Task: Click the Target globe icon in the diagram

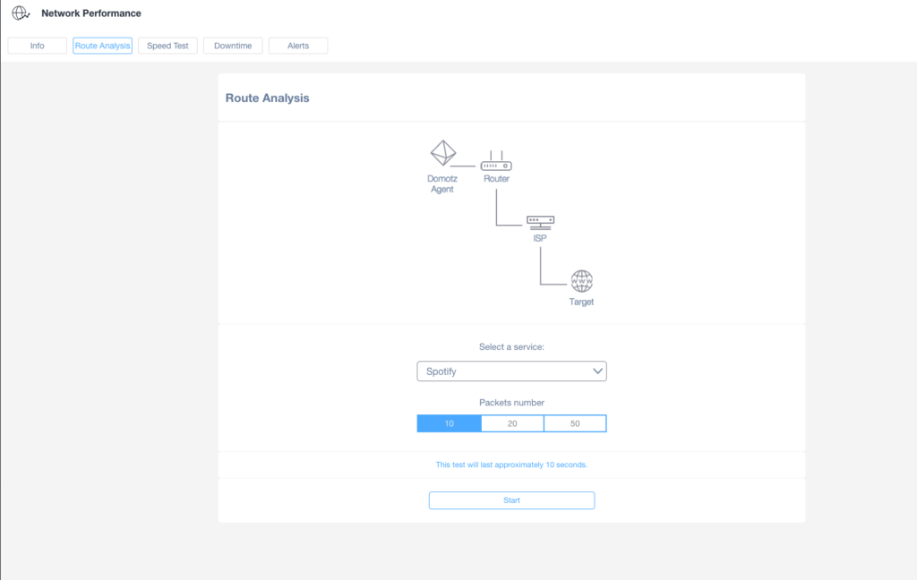Action: pyautogui.click(x=581, y=280)
